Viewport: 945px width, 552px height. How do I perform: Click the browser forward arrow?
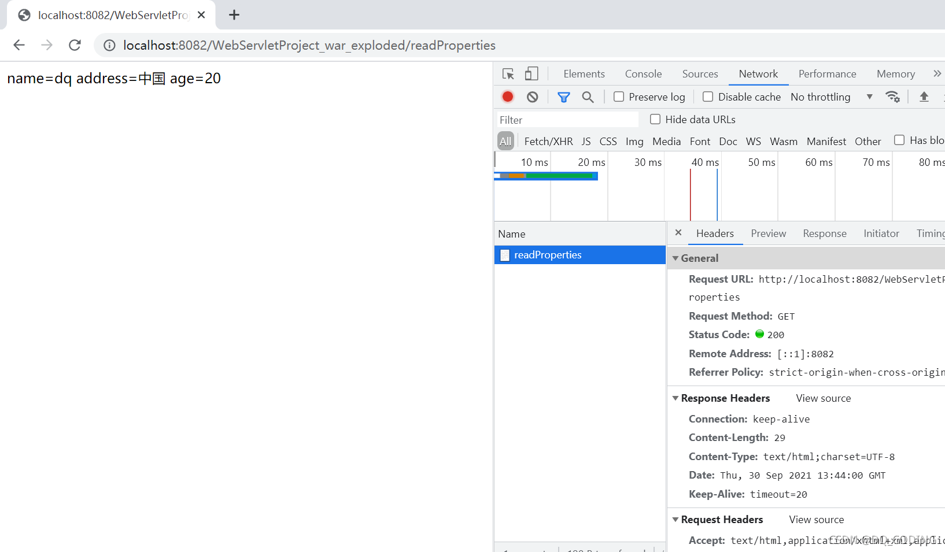tap(47, 45)
